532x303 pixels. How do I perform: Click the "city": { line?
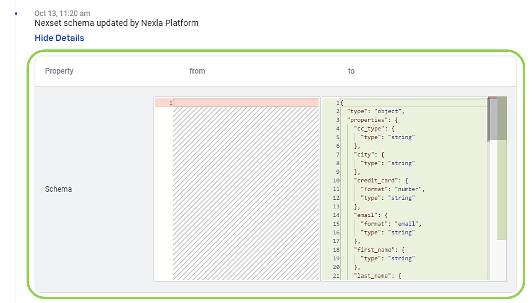369,155
